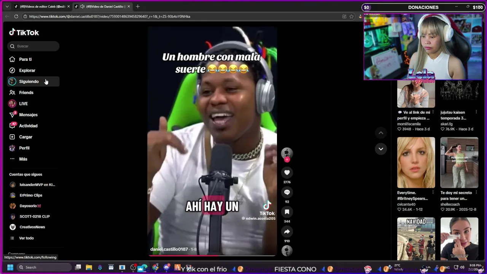Screen dimensions: 487x274
Task: Close the Videos de editor Caleb tab
Action: click(x=68, y=6)
